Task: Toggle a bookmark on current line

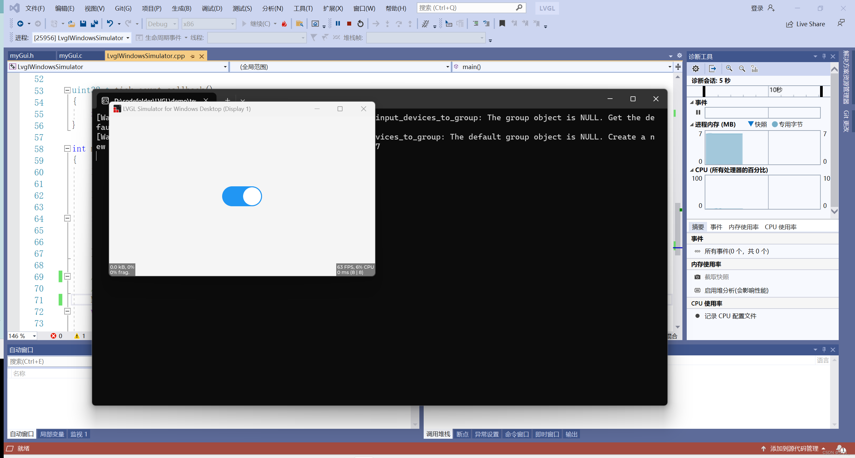Action: (x=502, y=24)
